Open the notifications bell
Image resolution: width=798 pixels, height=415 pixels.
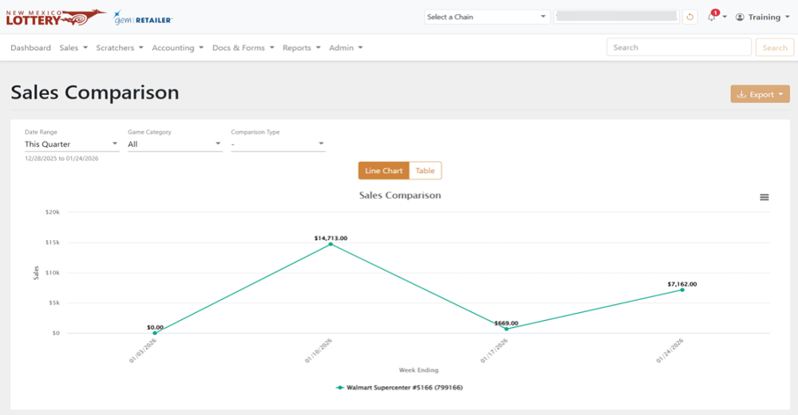(x=712, y=17)
